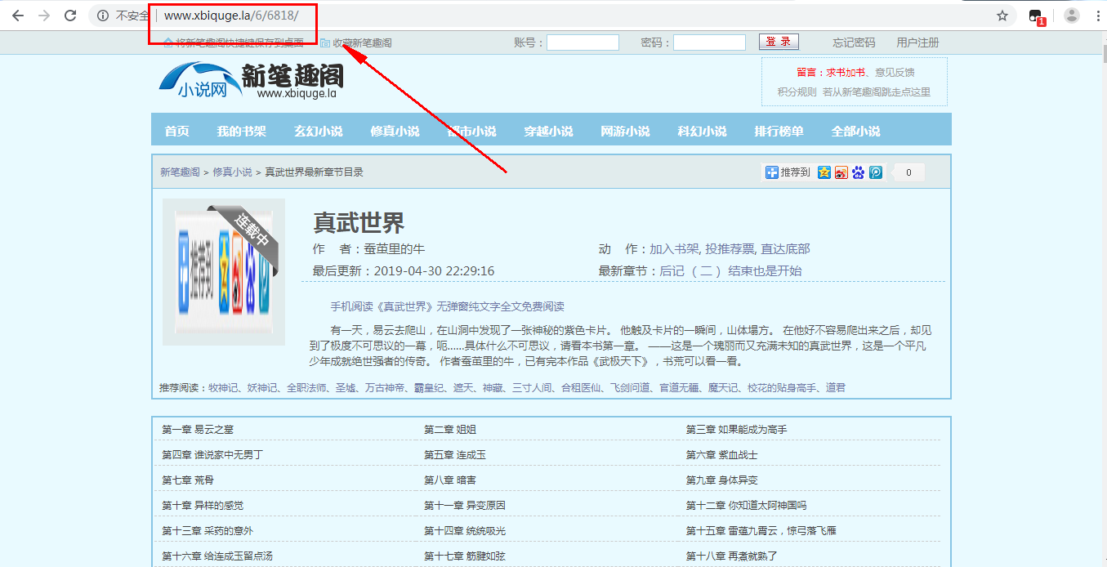Click the 推荐到 share plus icon

point(771,172)
